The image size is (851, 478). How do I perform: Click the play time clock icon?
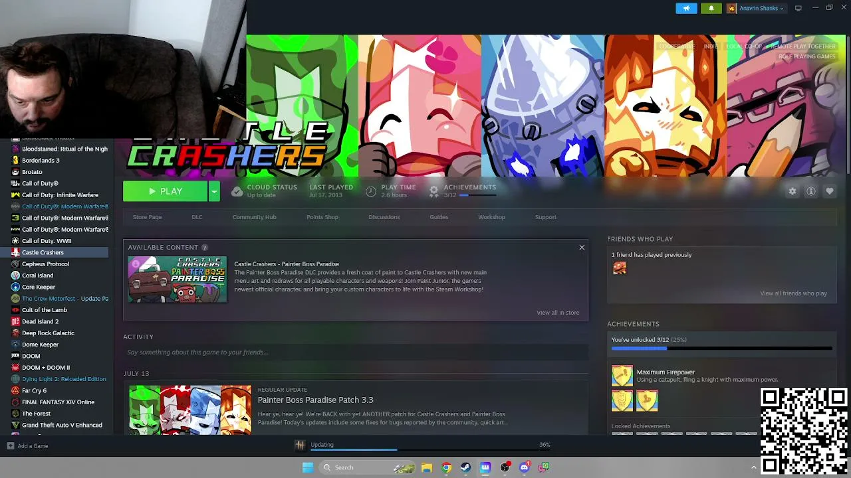[371, 191]
